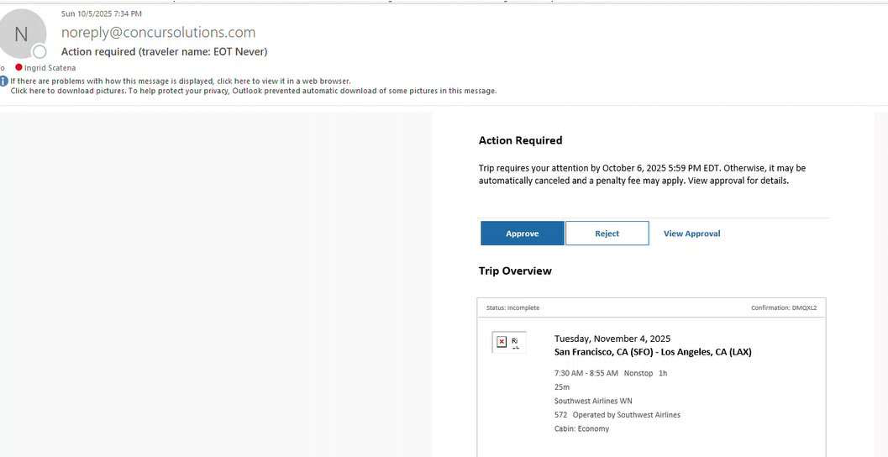
Task: Select sender address noreply@concursolutions.com
Action: click(x=159, y=32)
